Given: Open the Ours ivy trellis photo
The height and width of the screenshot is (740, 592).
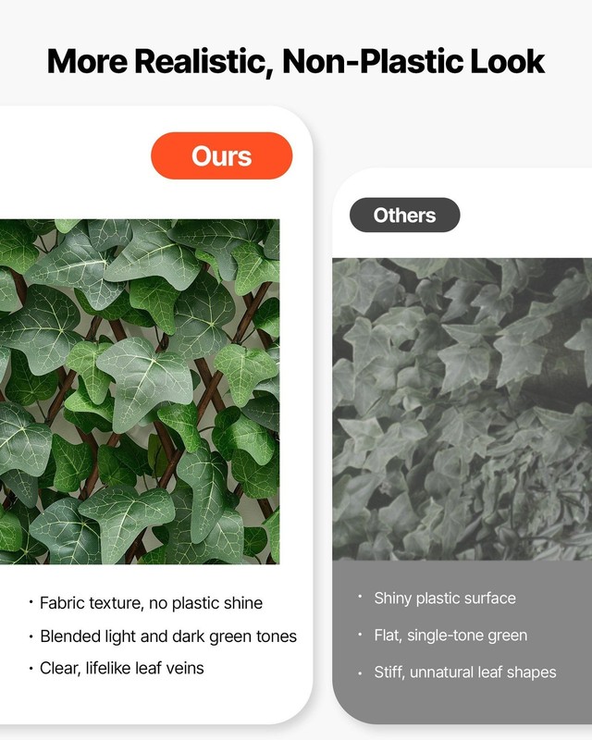Looking at the screenshot, I should (x=140, y=391).
